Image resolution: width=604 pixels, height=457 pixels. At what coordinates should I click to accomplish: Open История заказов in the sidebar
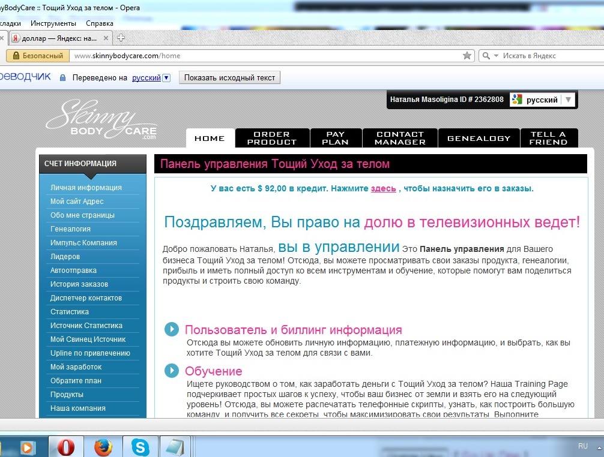pyautogui.click(x=79, y=284)
